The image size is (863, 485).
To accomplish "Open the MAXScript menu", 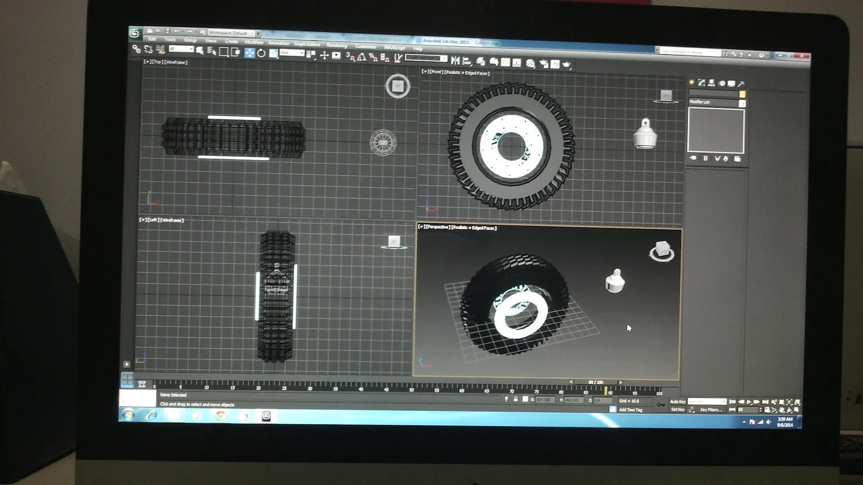I will pyautogui.click(x=394, y=47).
